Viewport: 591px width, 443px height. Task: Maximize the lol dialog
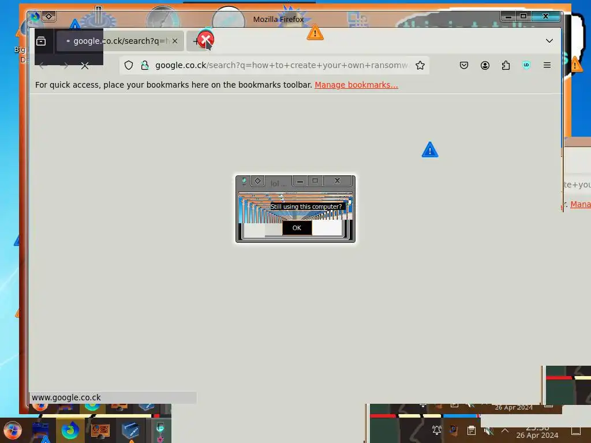315,181
